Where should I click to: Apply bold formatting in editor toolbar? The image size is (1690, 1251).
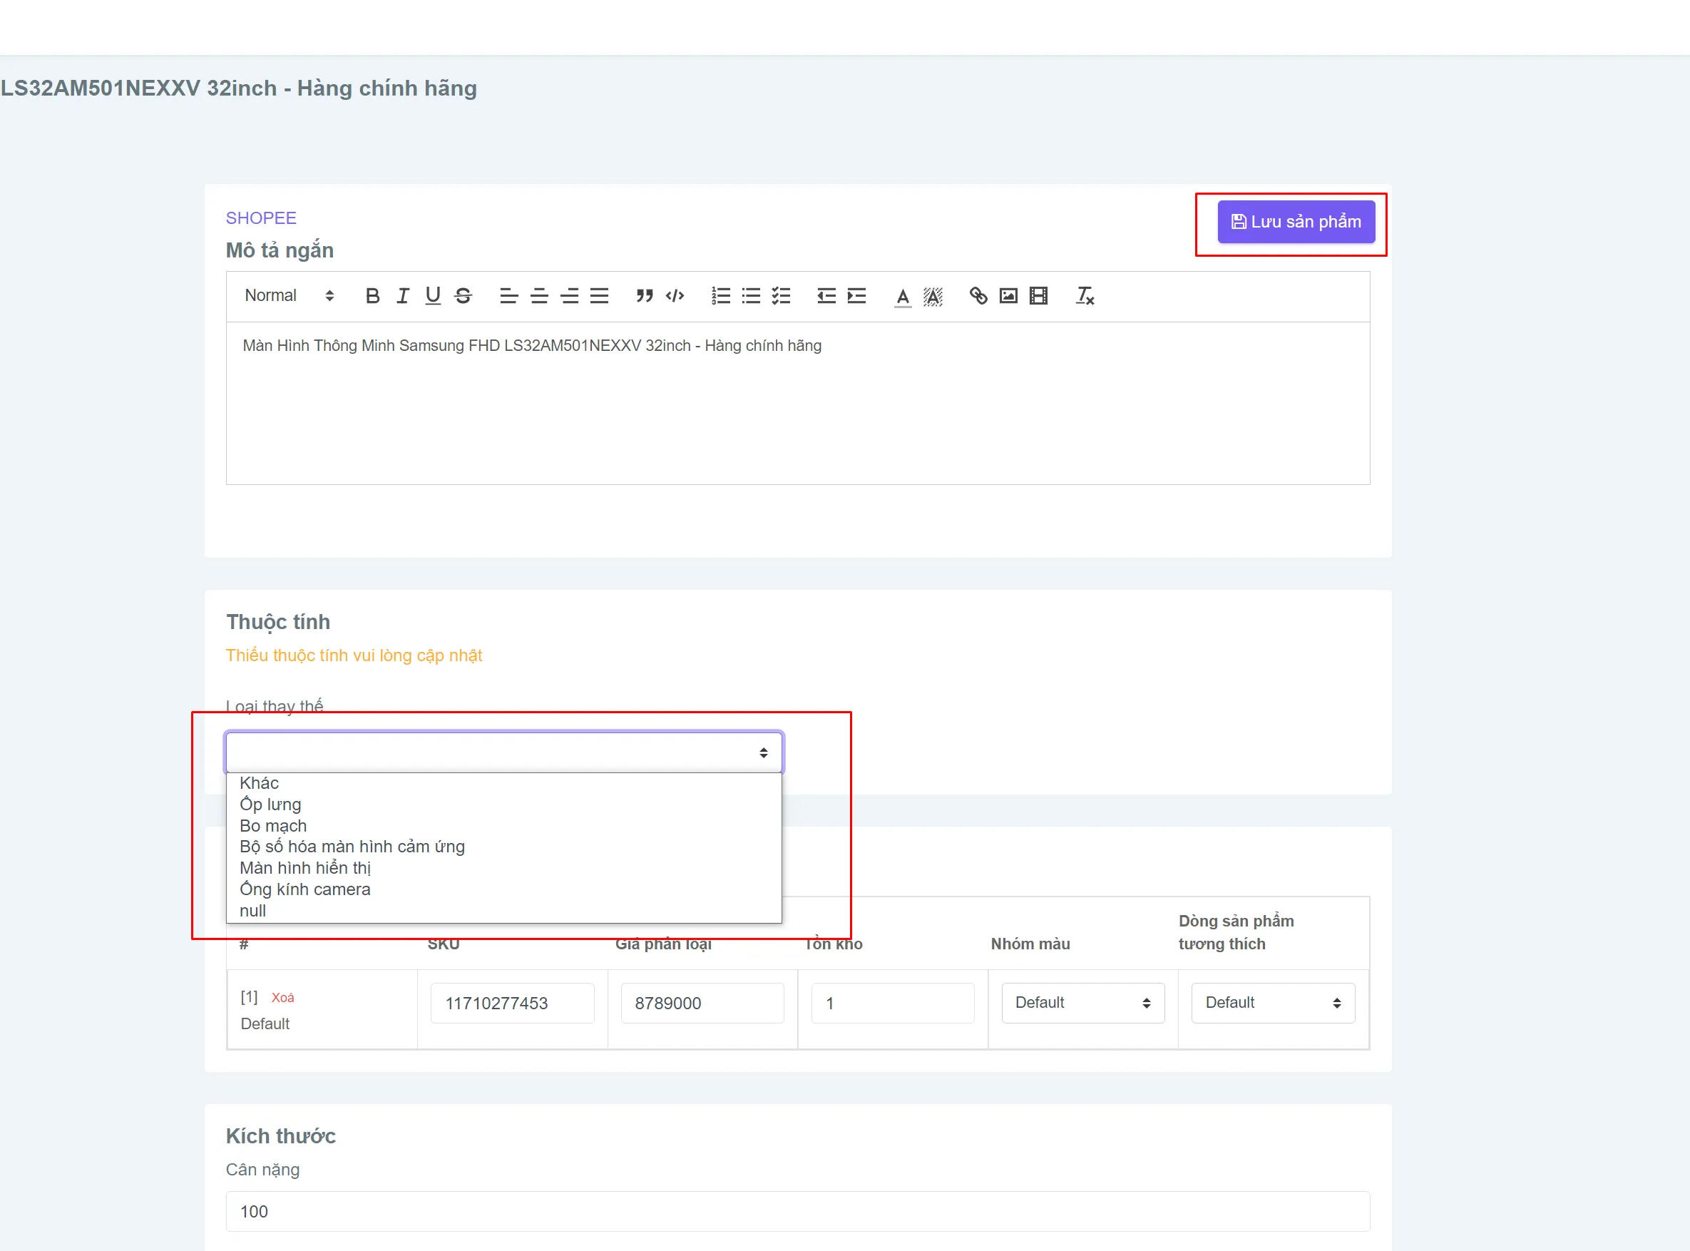click(x=372, y=296)
